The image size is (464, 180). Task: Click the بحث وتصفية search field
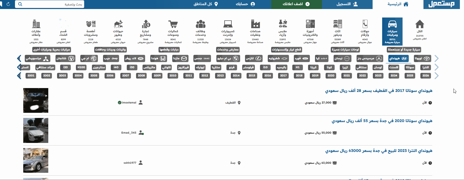50,4
